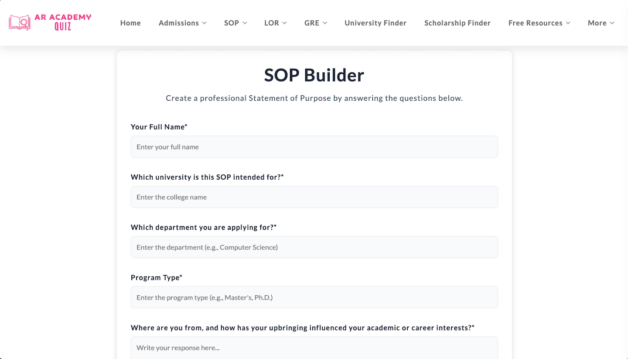Open the More dropdown in the nav bar
The height and width of the screenshot is (359, 628).
[598, 23]
